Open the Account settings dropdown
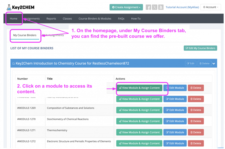The image size is (225, 149). 210,7
